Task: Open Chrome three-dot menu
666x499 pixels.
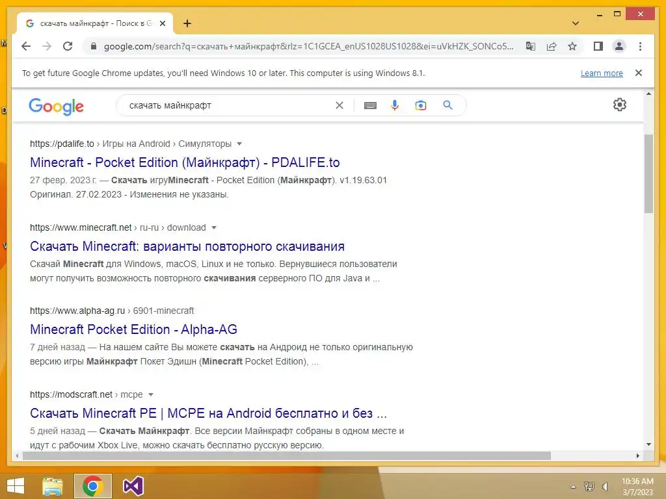Action: click(640, 46)
